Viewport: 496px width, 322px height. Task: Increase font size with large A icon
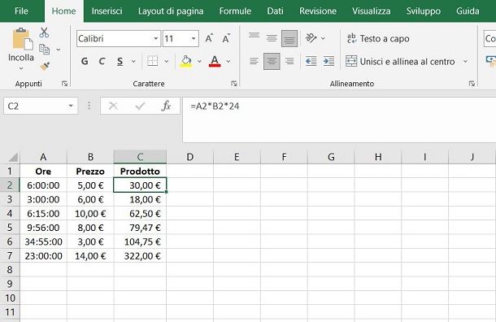(209, 38)
